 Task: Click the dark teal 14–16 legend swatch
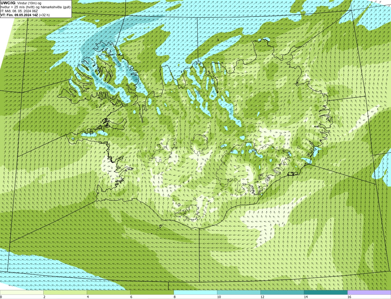326,292
